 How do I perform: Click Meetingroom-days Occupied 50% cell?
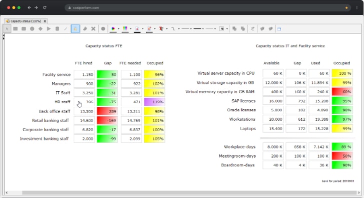[342, 156]
